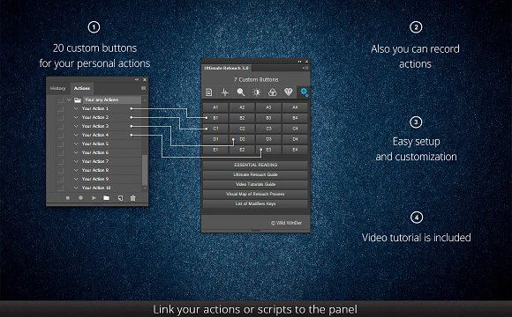This screenshot has height=317, width=512.
Task: Open the Video Tutorials Guide button
Action: point(255,184)
